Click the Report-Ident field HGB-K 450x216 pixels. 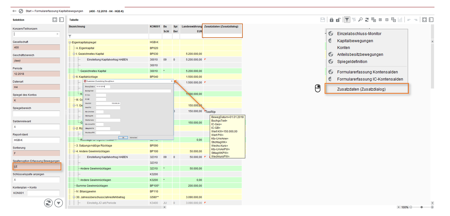coord(36,140)
